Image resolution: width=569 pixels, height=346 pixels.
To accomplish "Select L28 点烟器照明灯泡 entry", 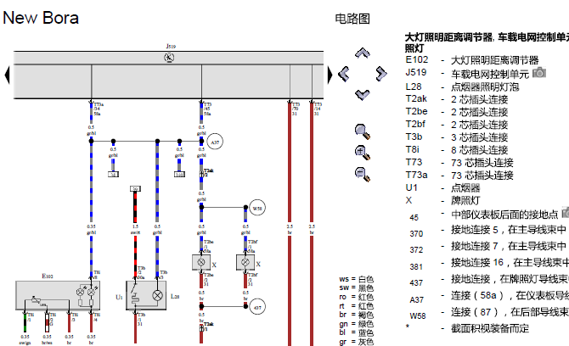I will pyautogui.click(x=462, y=87).
